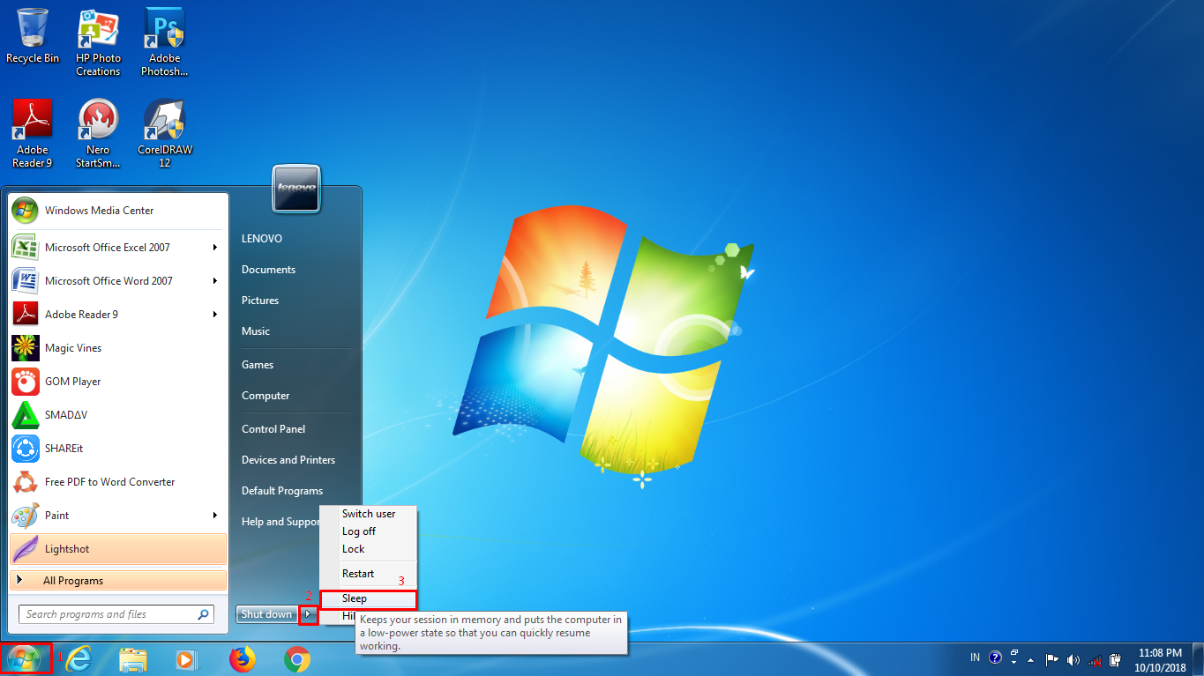The image size is (1204, 676).
Task: Open Control Panel from the Start menu
Action: (x=273, y=429)
